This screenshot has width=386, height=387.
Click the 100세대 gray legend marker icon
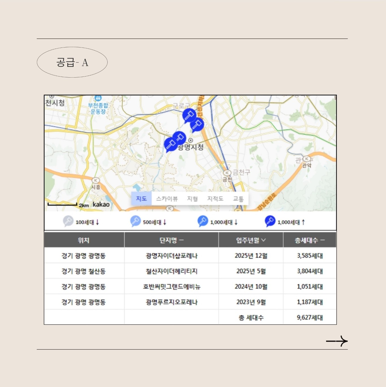tap(68, 221)
